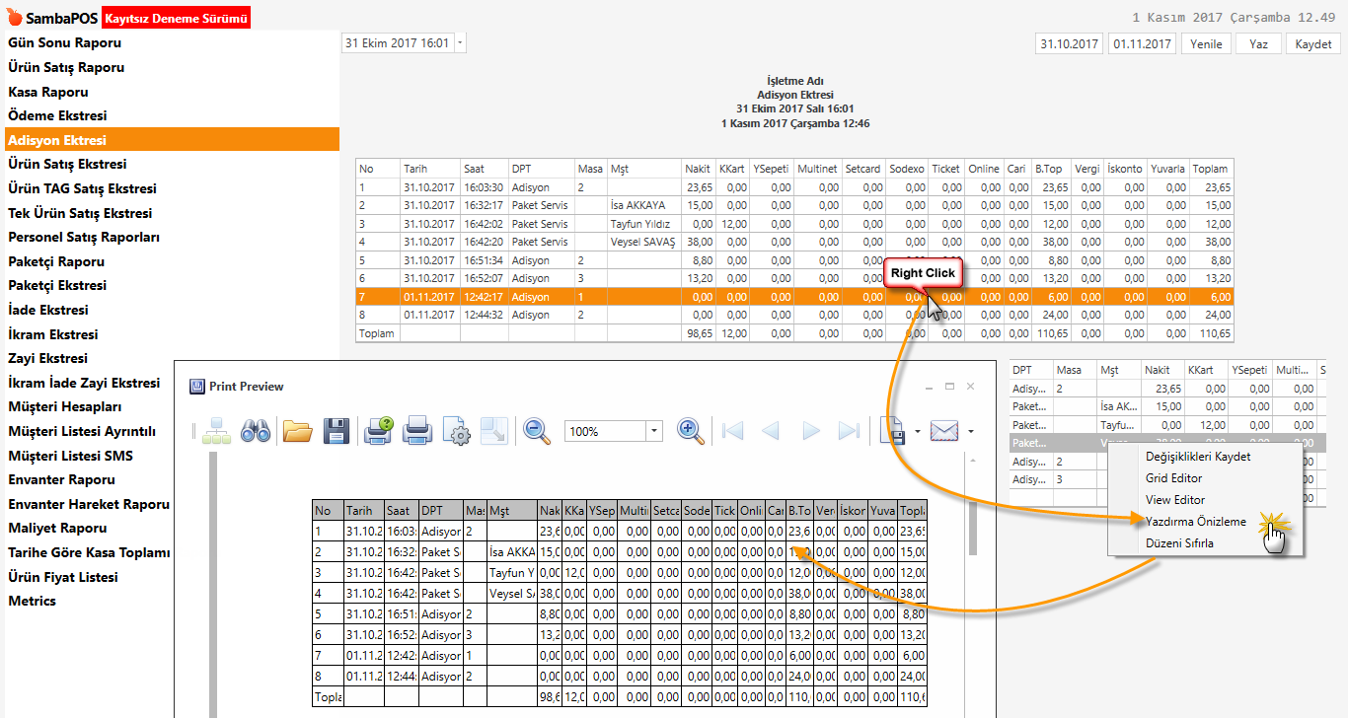Image resolution: width=1348 pixels, height=718 pixels.
Task: Zoom in with the plus magnifier
Action: tap(691, 431)
